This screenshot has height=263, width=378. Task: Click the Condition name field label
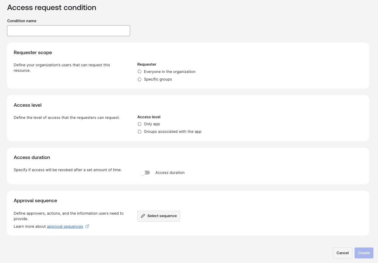click(x=22, y=21)
